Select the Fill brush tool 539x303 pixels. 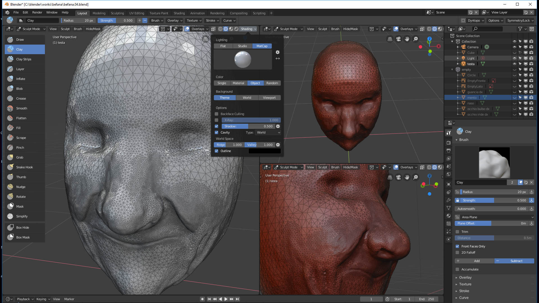(25, 128)
